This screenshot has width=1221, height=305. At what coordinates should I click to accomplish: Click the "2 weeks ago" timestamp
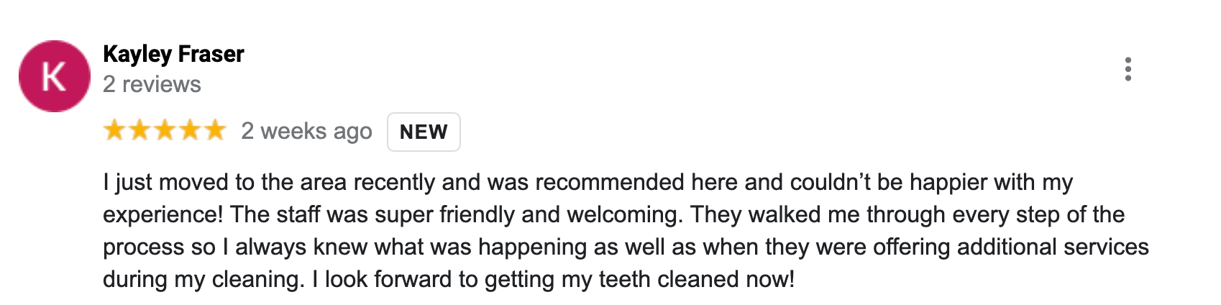306,131
